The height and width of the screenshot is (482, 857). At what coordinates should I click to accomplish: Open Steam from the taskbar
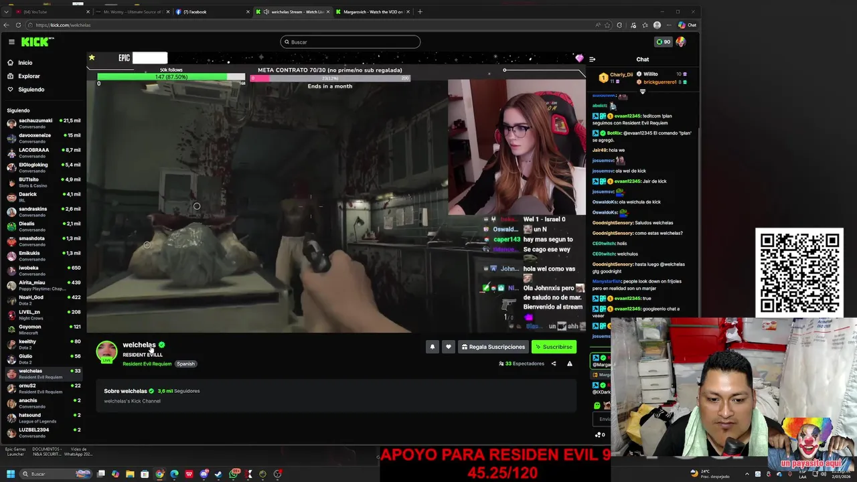click(218, 474)
